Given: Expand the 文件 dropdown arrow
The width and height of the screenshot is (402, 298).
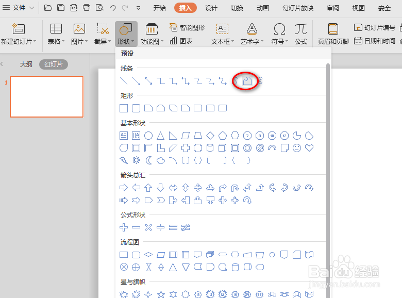Looking at the screenshot, I should pyautogui.click(x=31, y=8).
